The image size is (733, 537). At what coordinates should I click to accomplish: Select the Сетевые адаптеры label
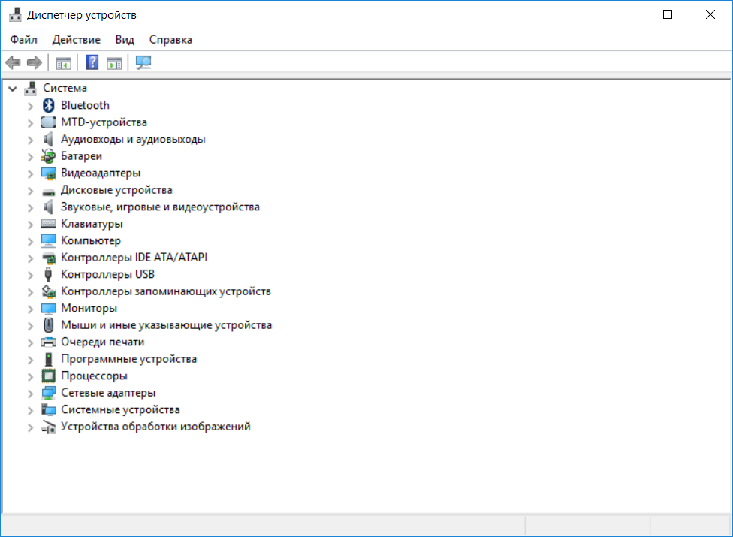[x=108, y=393]
